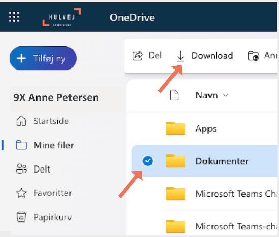Viewport: 279px width, 237px height.
Task: Click the Microsoft Teams Chat folder icon
Action: (176, 194)
